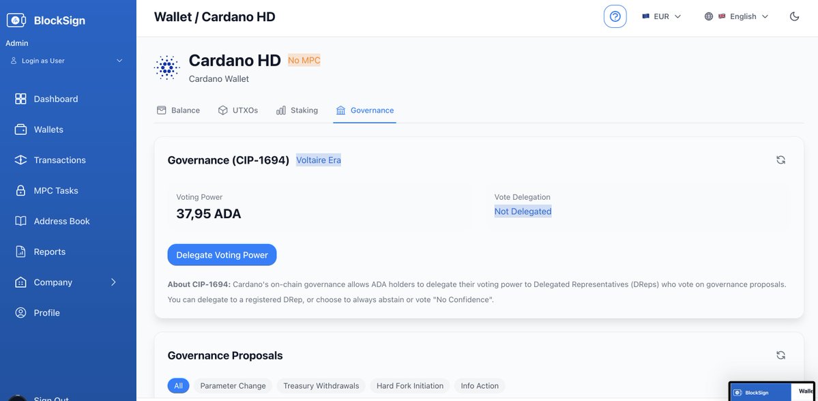
Task: Click the Profile person icon
Action: (x=20, y=313)
